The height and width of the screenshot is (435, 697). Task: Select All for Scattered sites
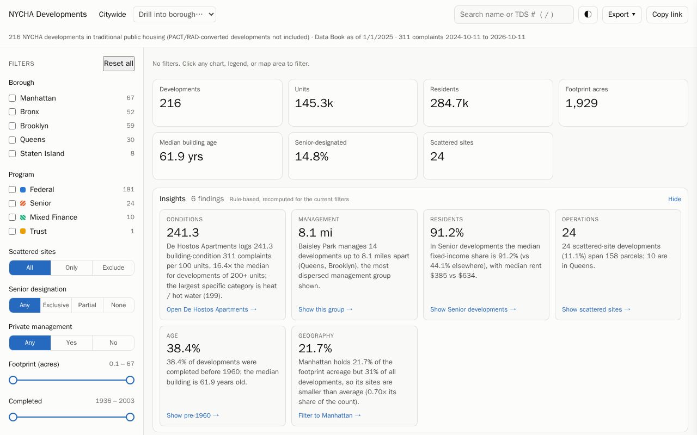tap(30, 268)
